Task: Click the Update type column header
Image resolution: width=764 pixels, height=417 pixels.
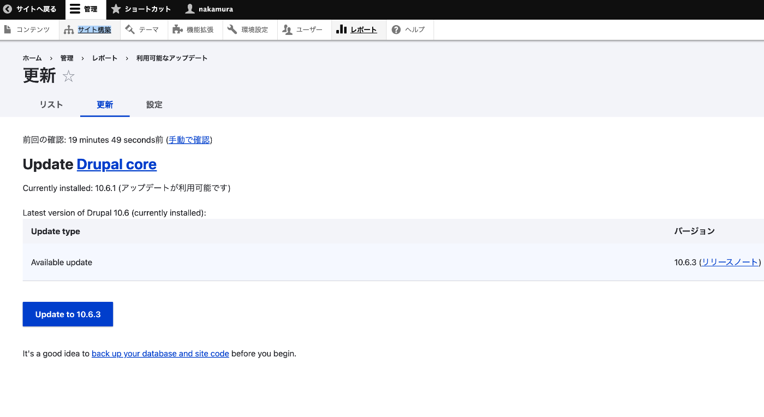Action: pos(56,231)
